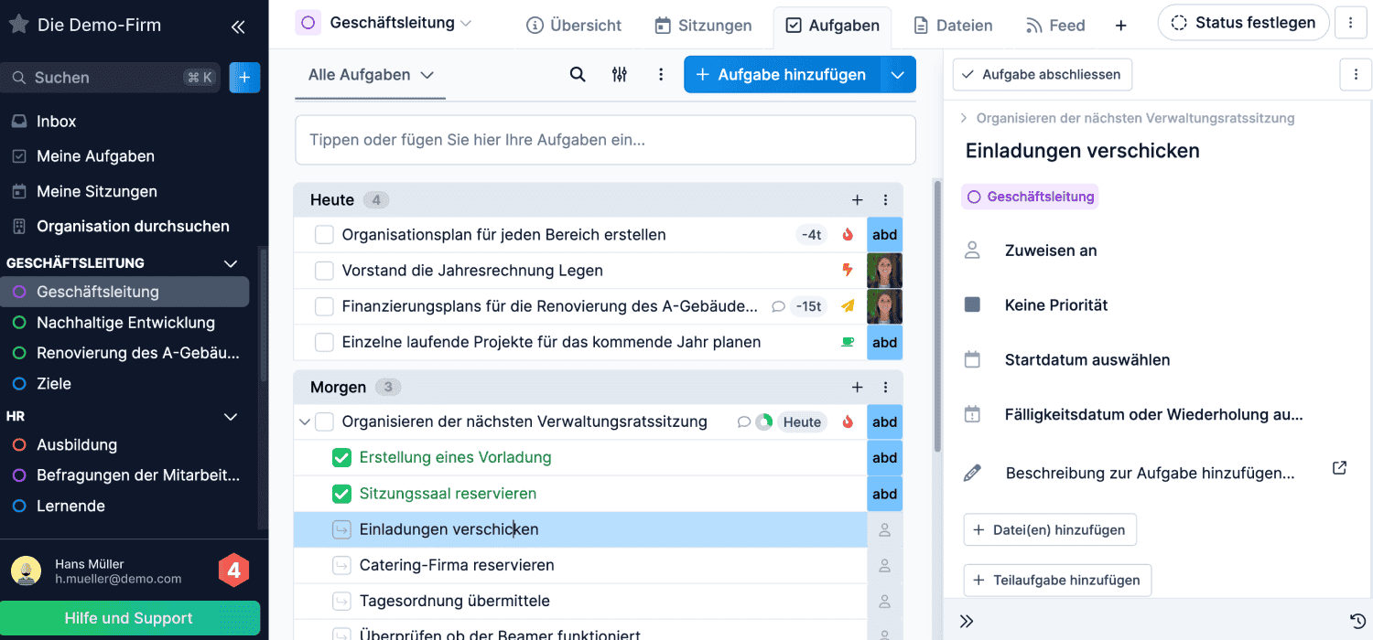Click the blue plus button beside search
Viewport: 1373px width, 640px height.
point(244,78)
